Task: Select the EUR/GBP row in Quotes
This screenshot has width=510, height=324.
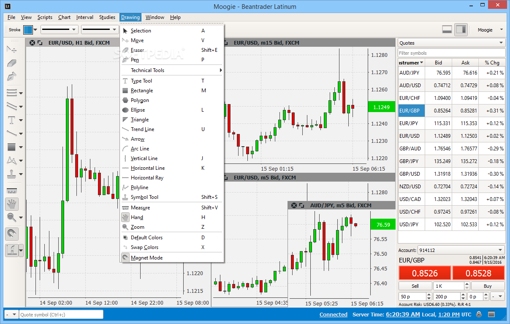Action: click(x=451, y=110)
